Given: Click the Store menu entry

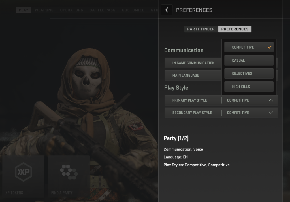Looking at the screenshot, I should coord(155,10).
